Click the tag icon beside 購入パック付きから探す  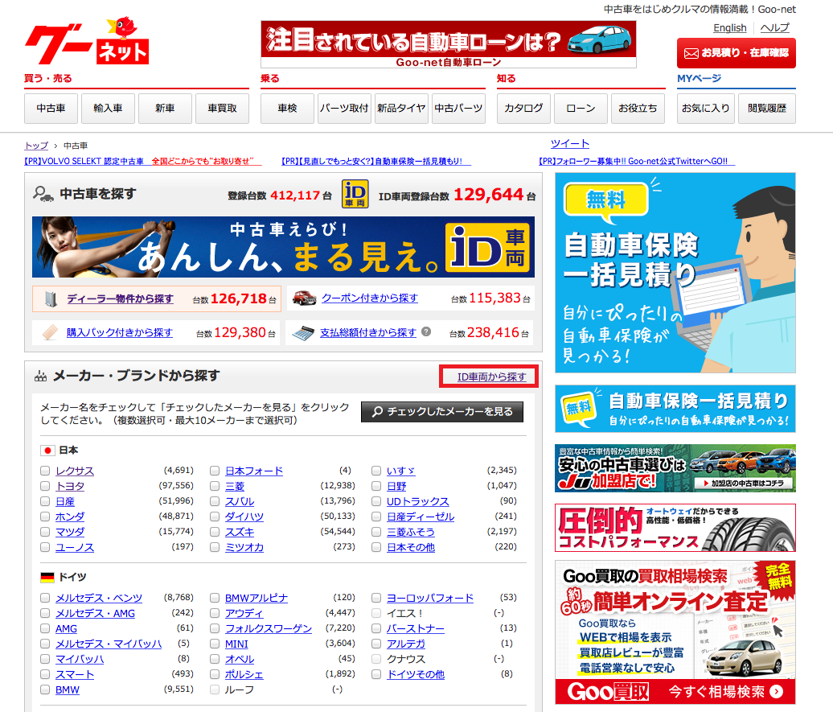pos(50,333)
